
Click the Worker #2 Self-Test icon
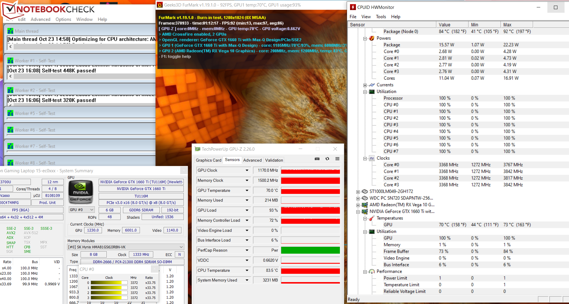point(10,90)
